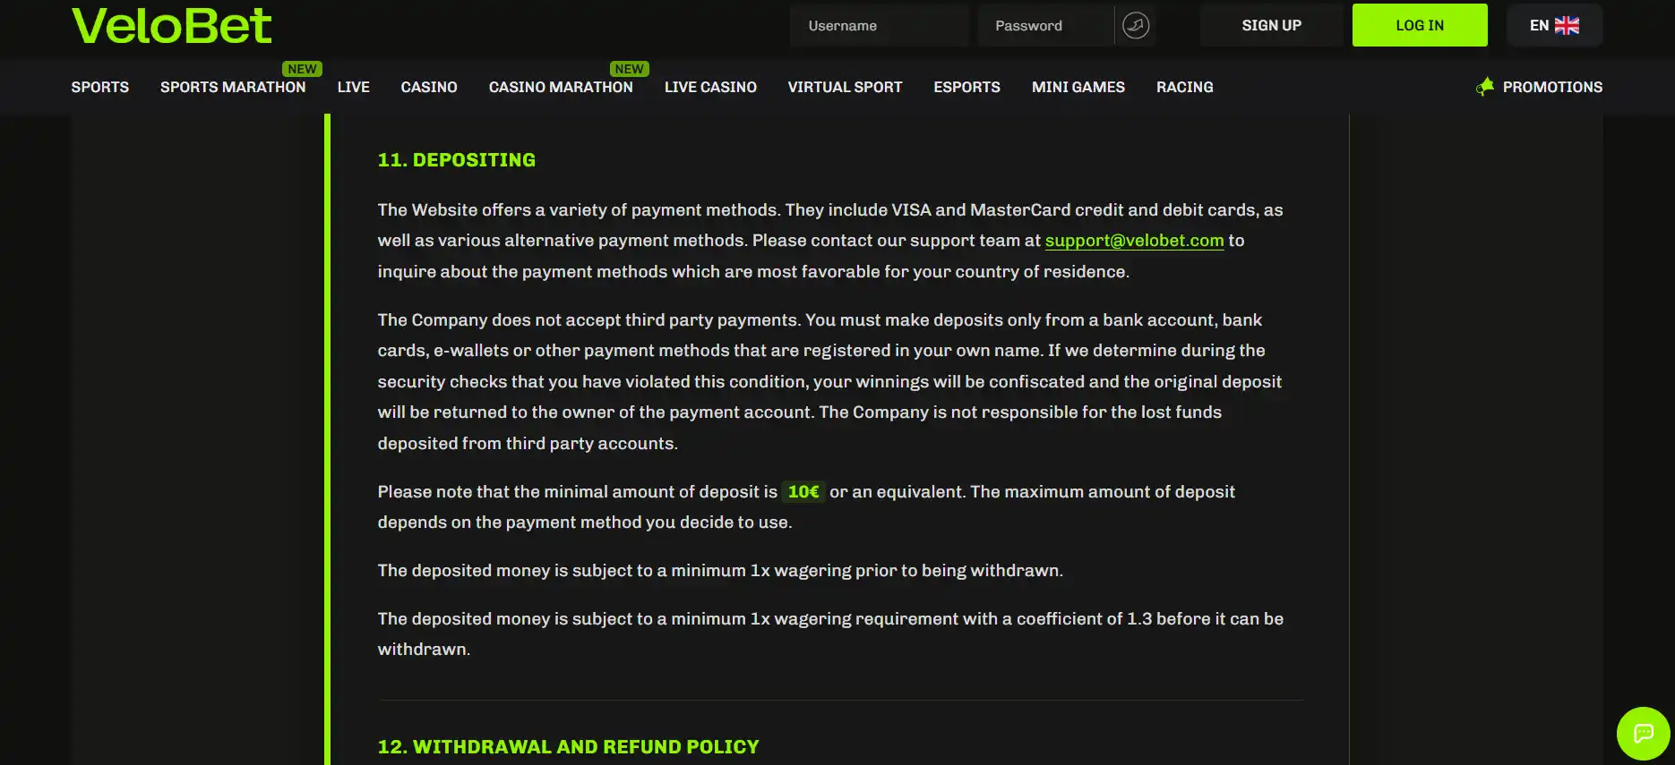Viewport: 1675px width, 765px height.
Task: Select VIRTUAL SPORT in navigation
Action: click(x=845, y=87)
